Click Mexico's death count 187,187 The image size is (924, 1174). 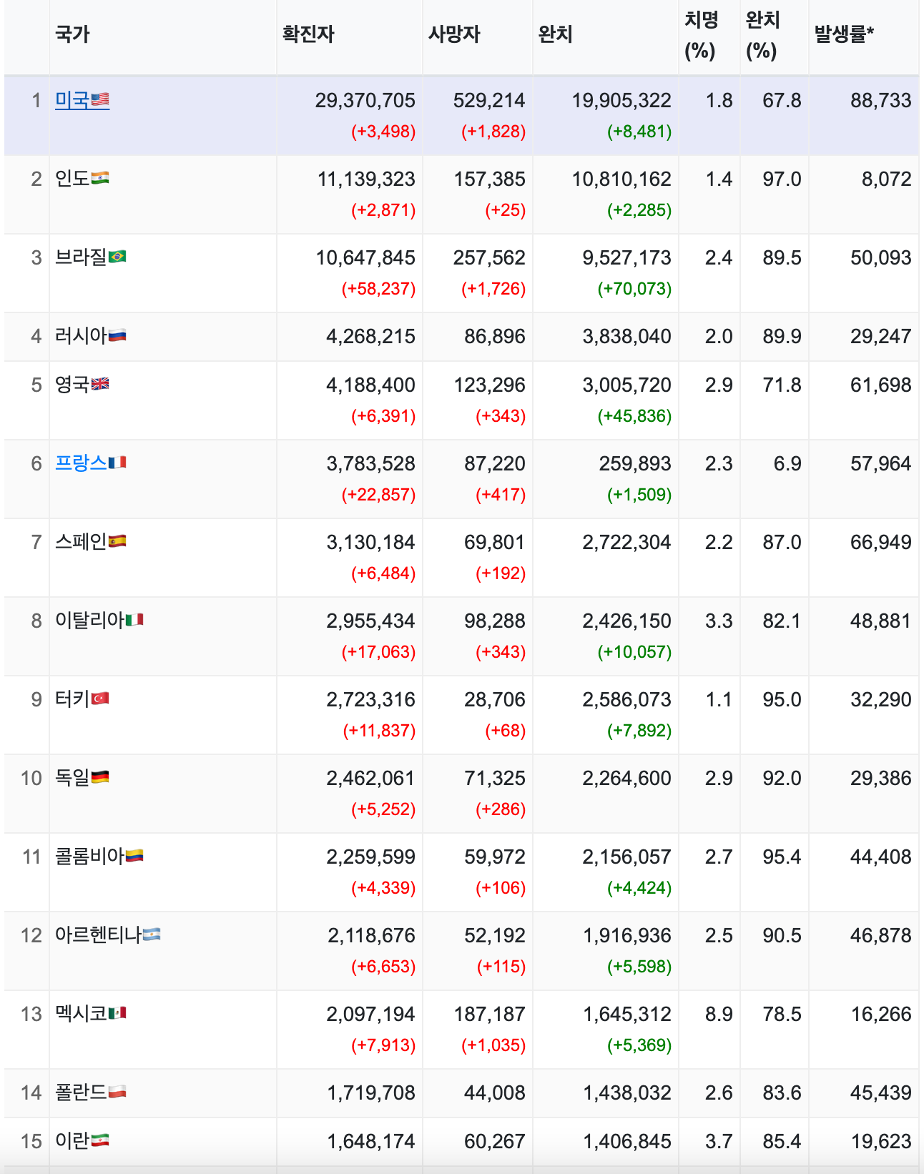[x=490, y=1014]
